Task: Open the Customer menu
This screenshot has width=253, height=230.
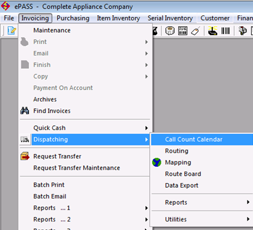Action: (x=215, y=18)
